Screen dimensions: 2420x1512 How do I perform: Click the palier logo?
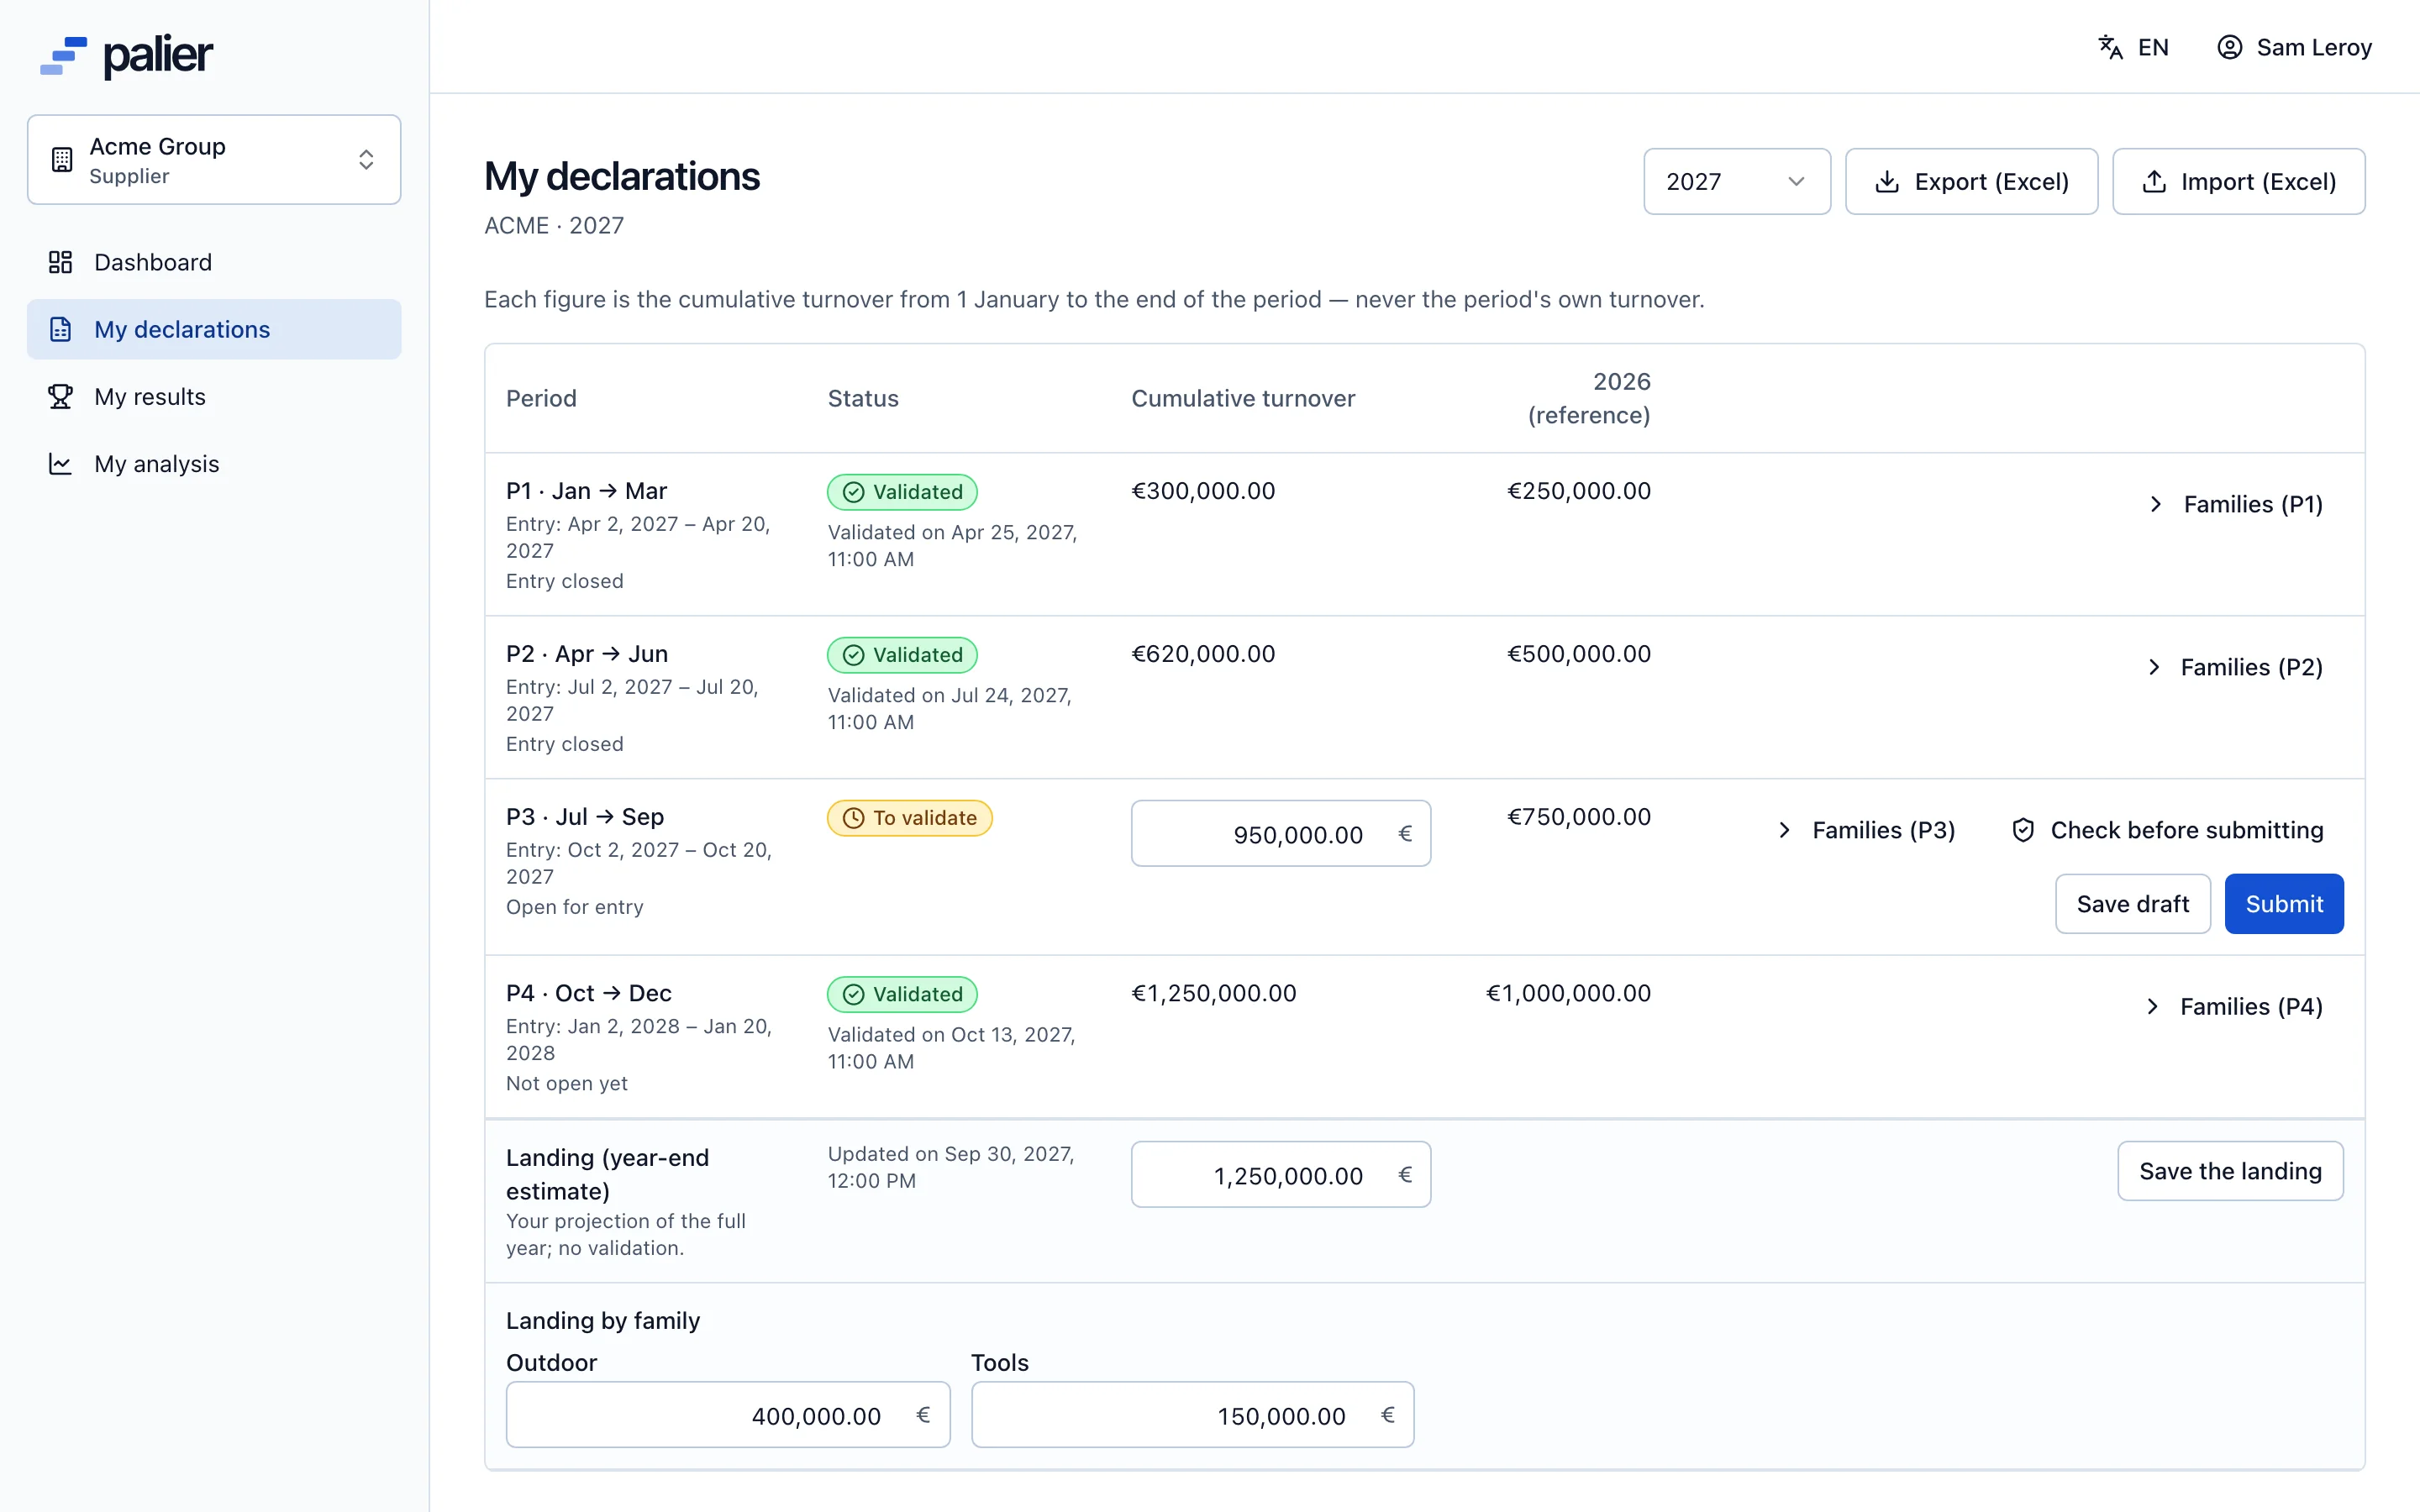126,55
